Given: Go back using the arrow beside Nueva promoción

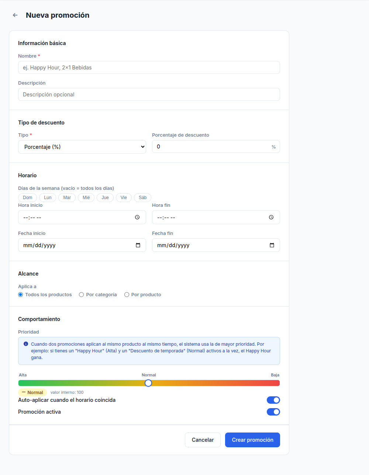Looking at the screenshot, I should coord(15,15).
